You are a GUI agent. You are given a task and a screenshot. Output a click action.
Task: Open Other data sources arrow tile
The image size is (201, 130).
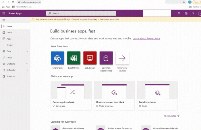122,58
